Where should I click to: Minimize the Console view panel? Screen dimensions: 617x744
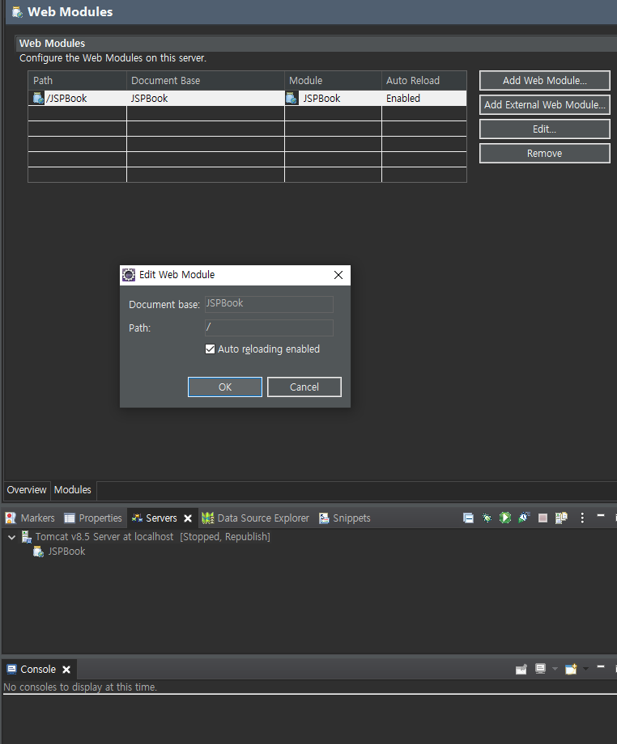(x=601, y=666)
